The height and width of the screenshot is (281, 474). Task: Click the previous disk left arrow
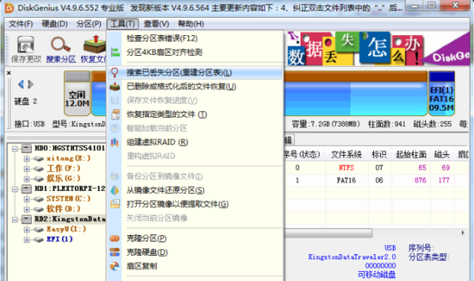[21, 84]
